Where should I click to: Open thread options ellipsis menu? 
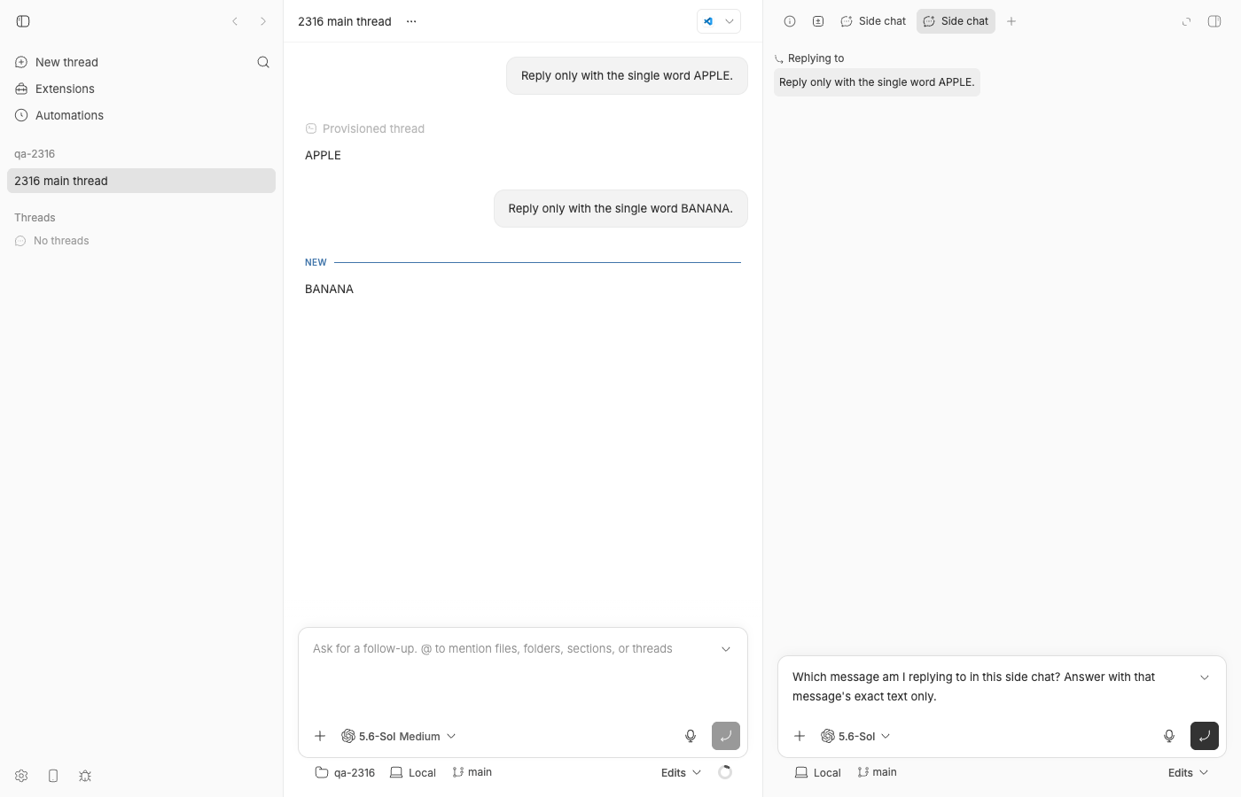pos(411,21)
